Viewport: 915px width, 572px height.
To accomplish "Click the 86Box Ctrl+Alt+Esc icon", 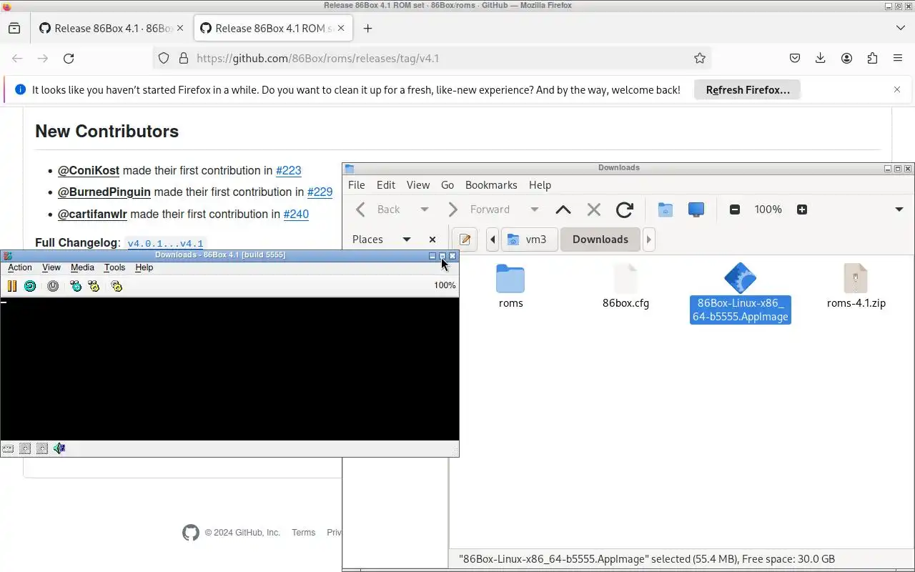I will coord(94,286).
